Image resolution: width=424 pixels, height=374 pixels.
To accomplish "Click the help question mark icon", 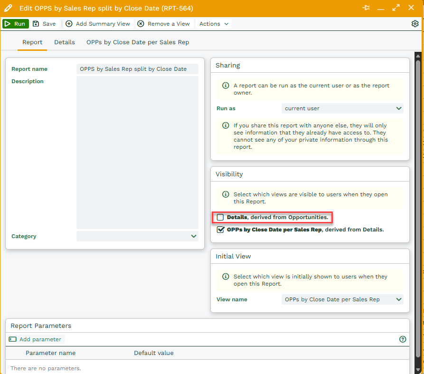I will coord(403,339).
